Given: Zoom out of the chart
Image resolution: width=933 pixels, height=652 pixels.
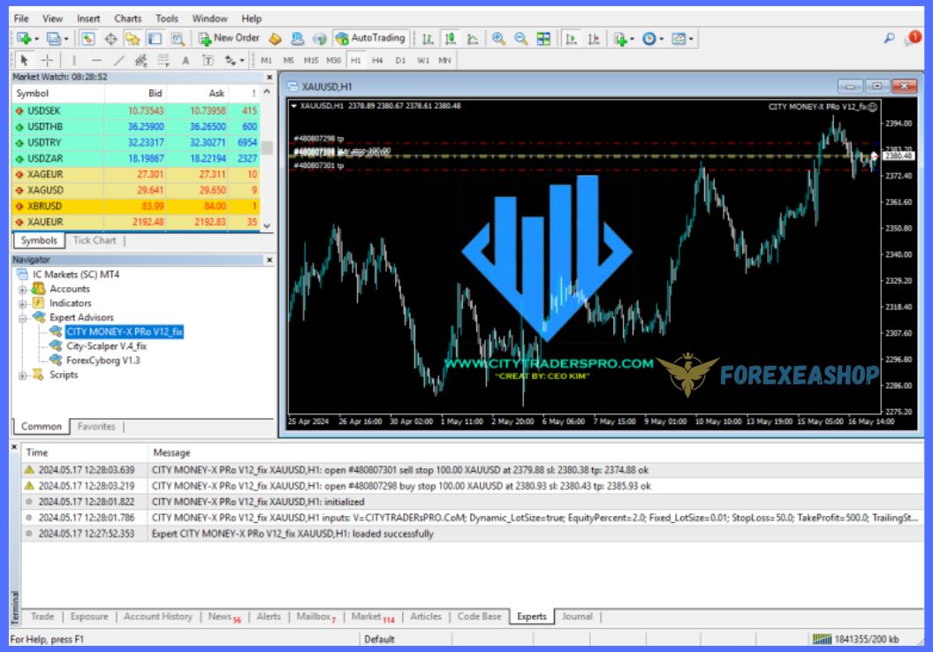Looking at the screenshot, I should point(520,39).
